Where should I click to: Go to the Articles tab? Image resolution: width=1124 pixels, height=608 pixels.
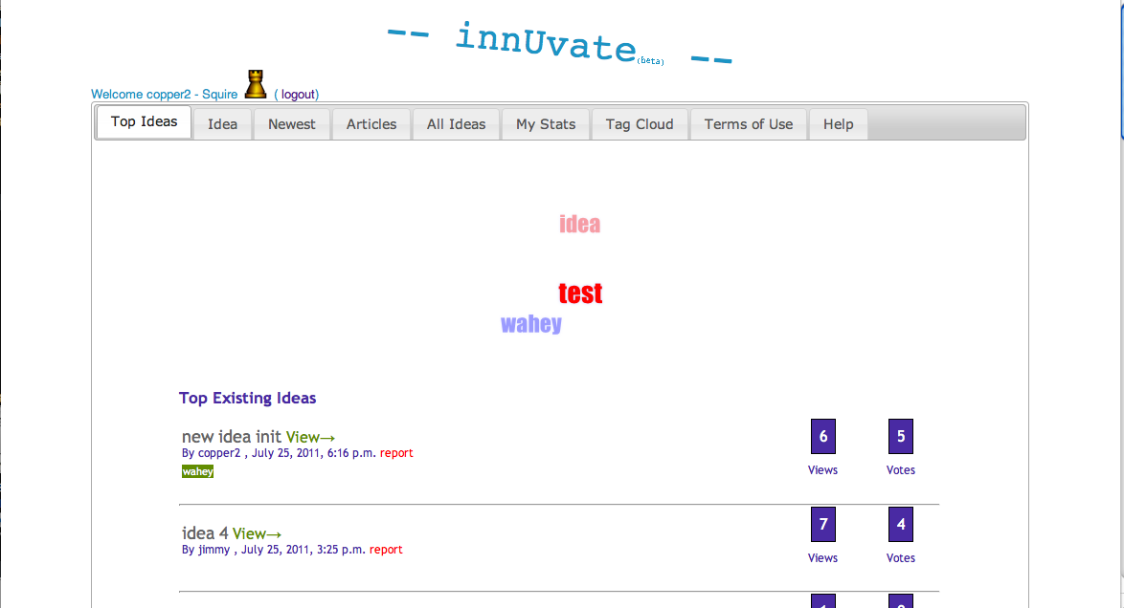point(371,124)
